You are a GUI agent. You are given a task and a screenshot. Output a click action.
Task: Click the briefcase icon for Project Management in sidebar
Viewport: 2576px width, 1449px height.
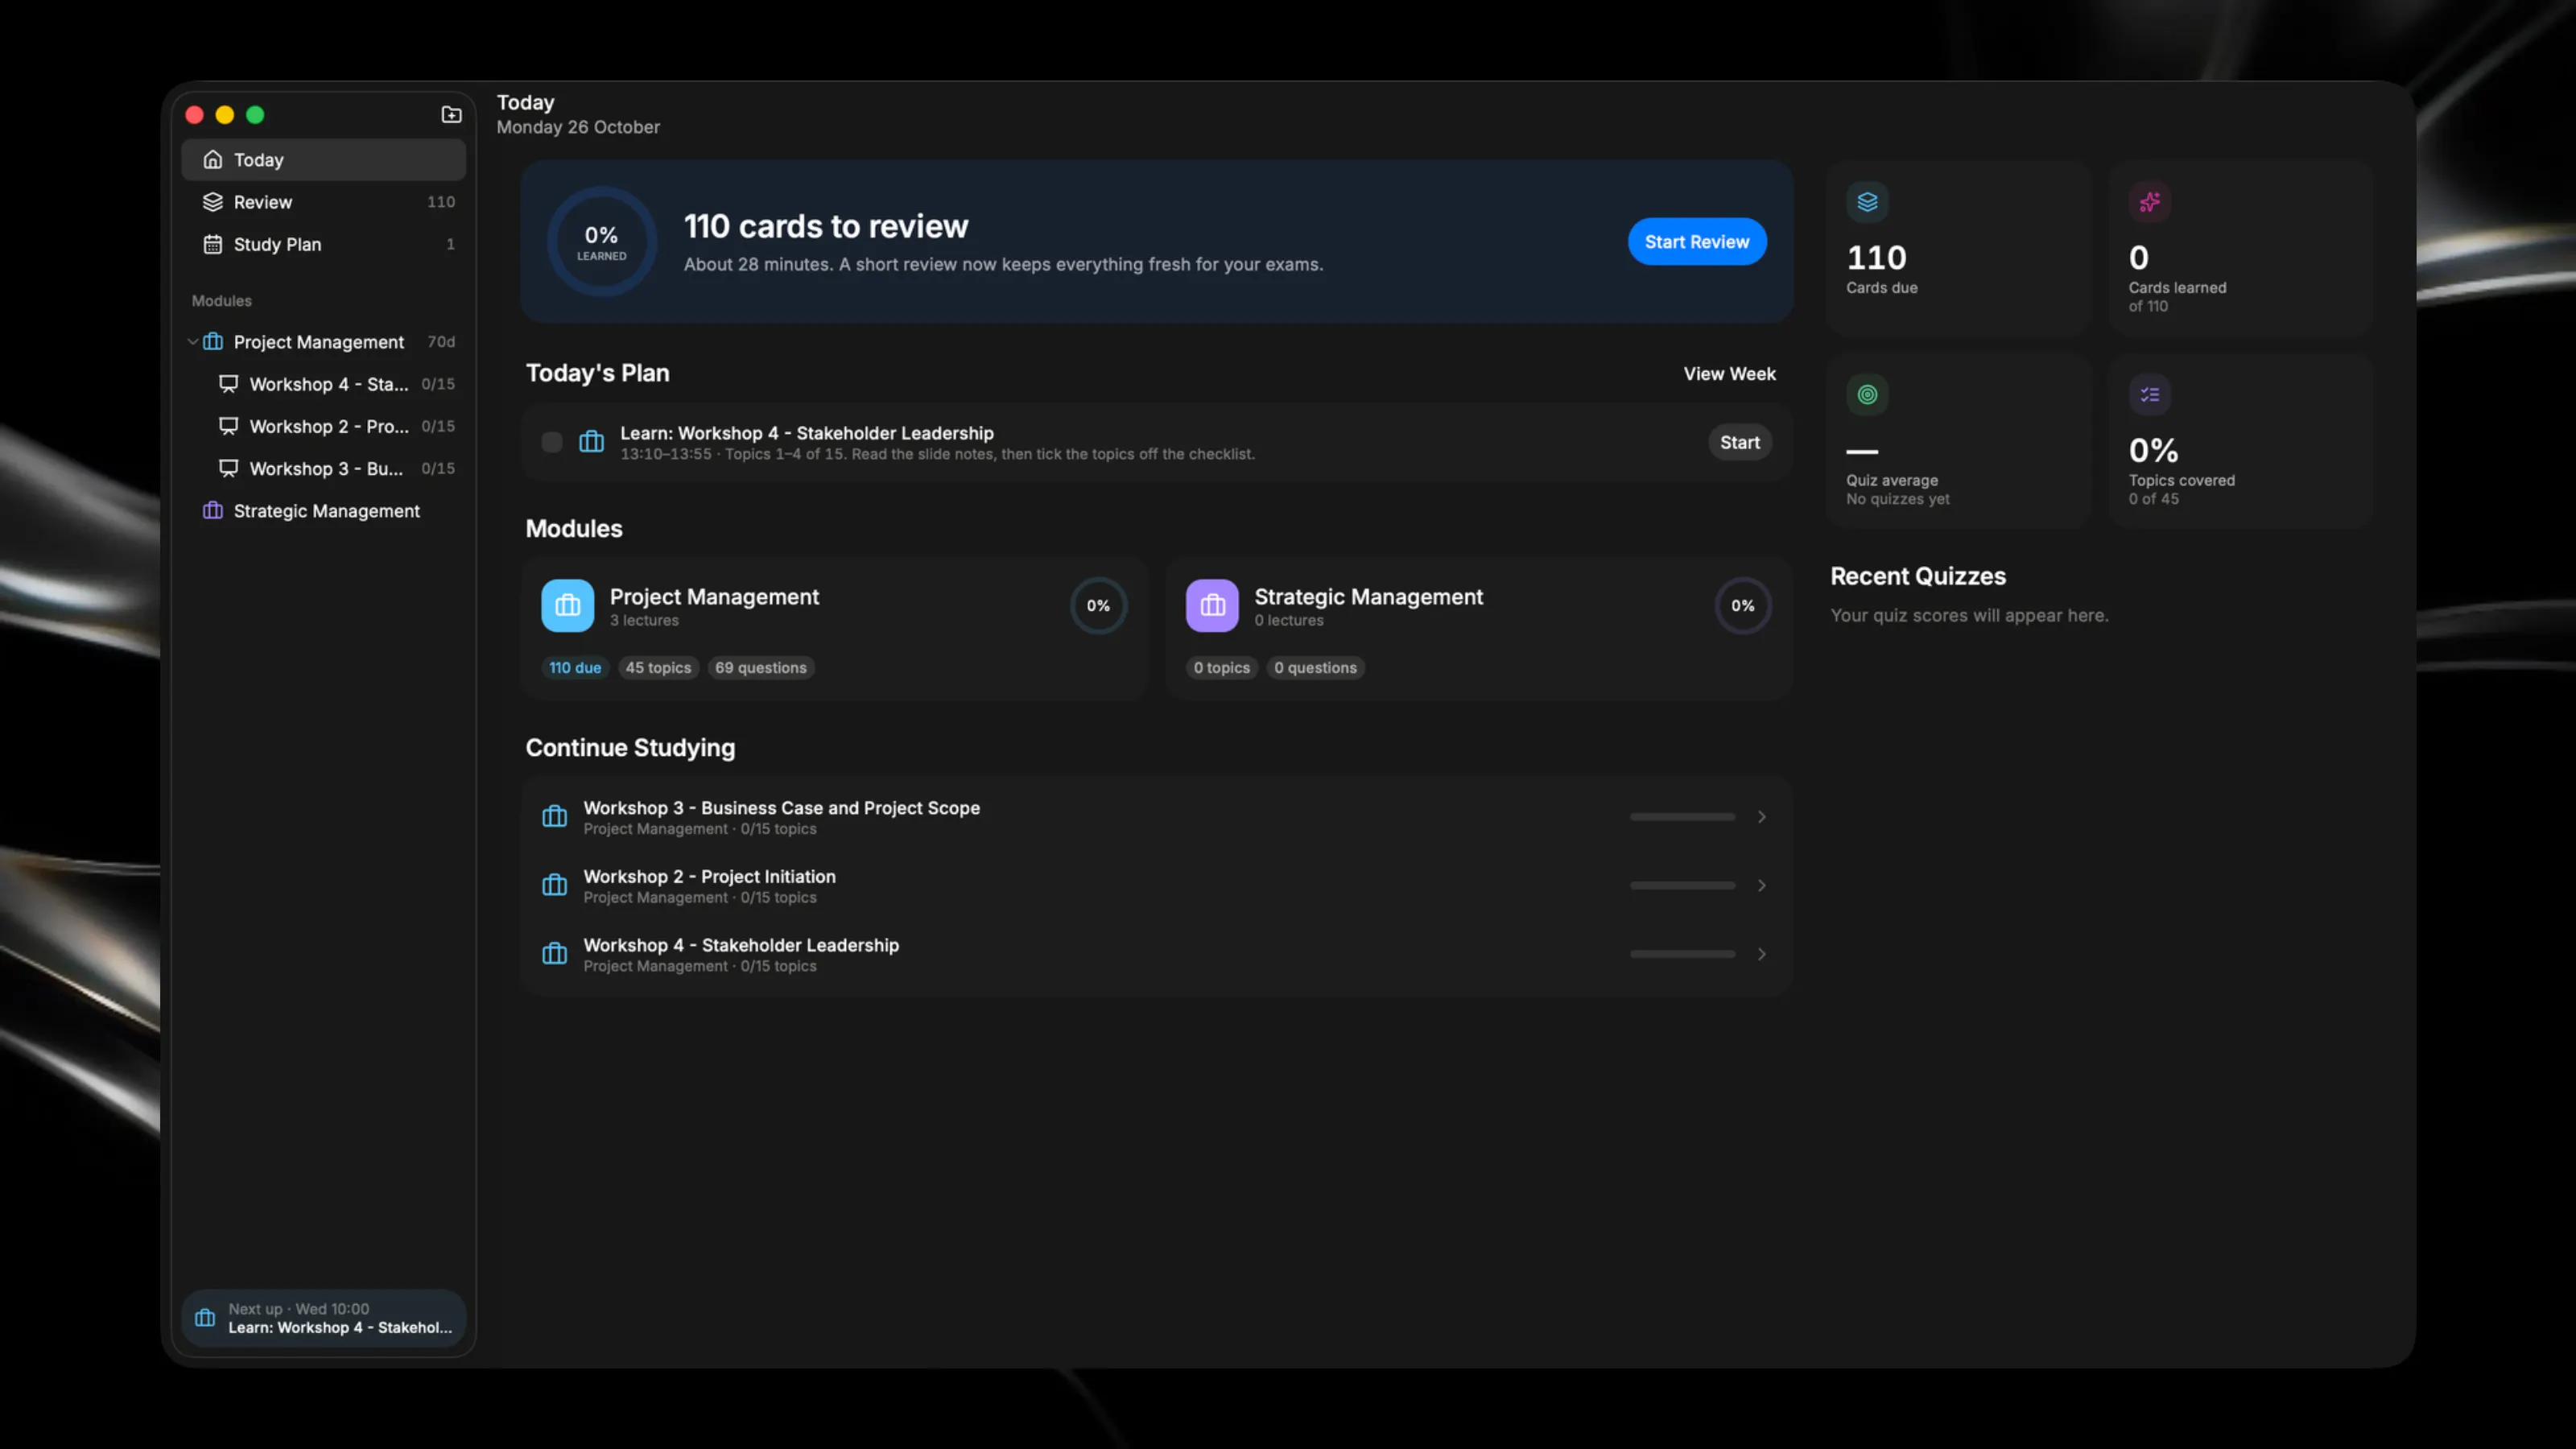[x=212, y=342]
